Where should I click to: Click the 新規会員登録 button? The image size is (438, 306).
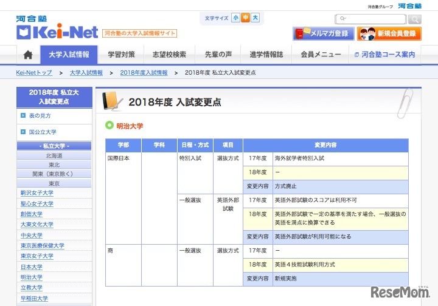[389, 34]
